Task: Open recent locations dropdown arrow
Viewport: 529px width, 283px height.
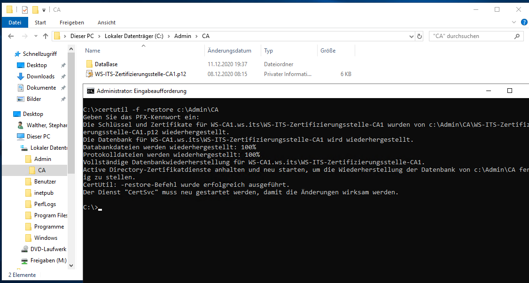Action: [x=36, y=36]
